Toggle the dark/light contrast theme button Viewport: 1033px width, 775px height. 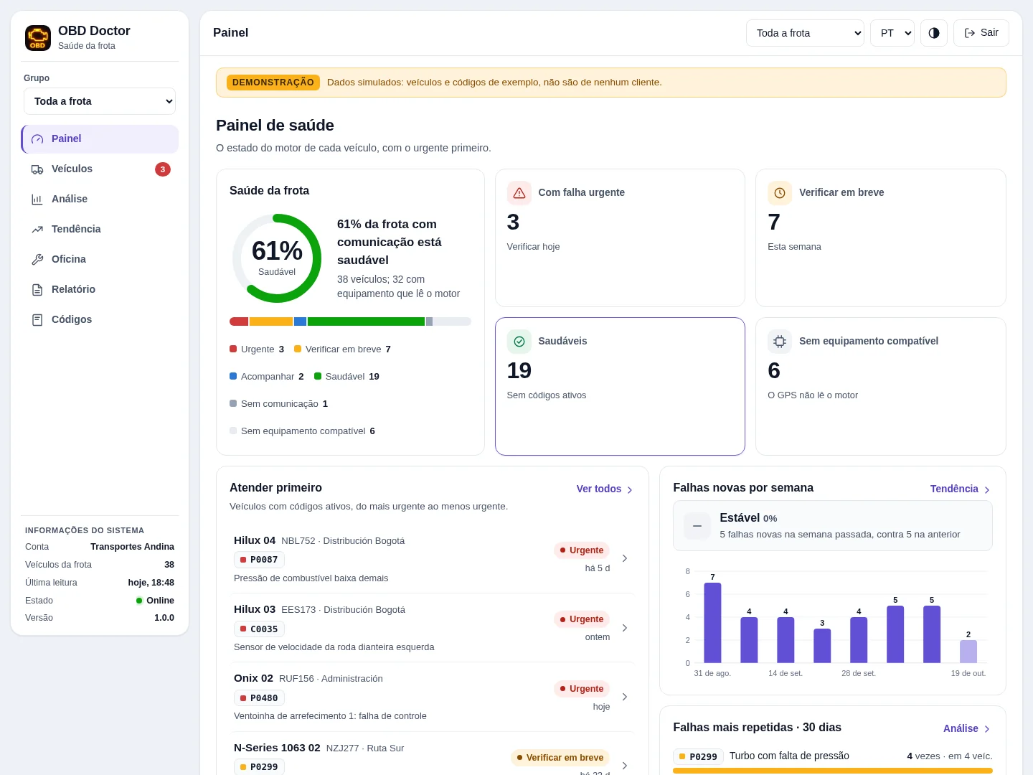coord(934,33)
